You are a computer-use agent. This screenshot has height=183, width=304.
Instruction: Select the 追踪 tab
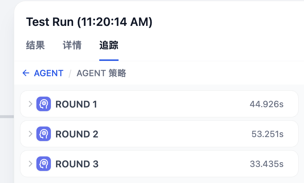point(109,45)
